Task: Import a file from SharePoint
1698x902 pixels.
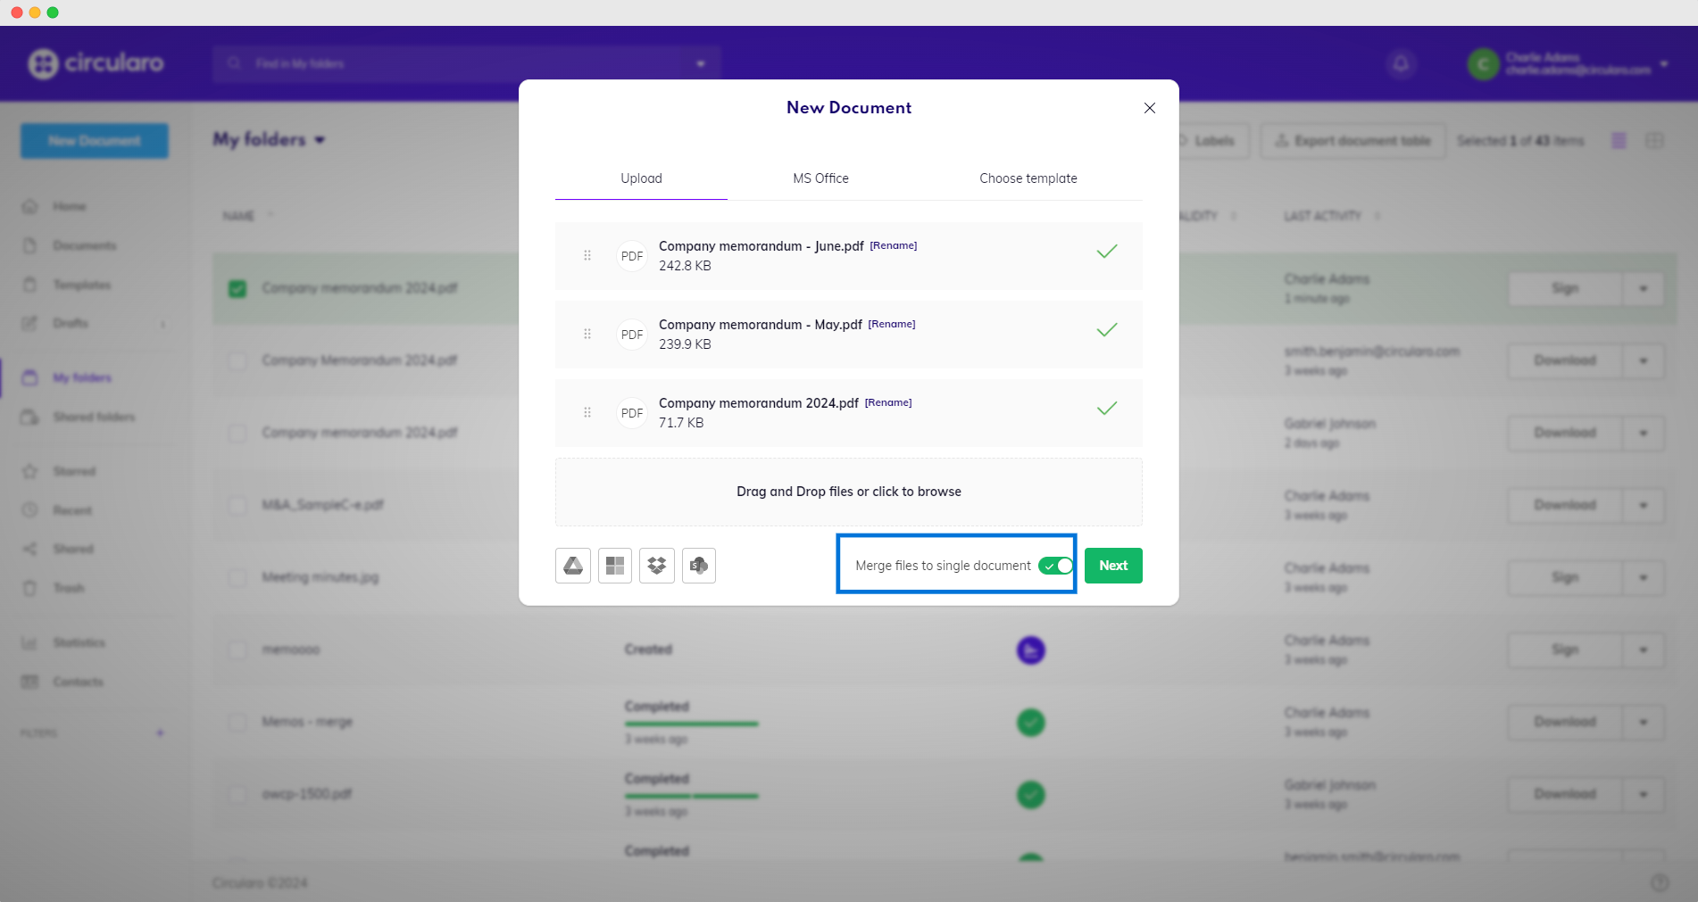Action: coord(699,566)
